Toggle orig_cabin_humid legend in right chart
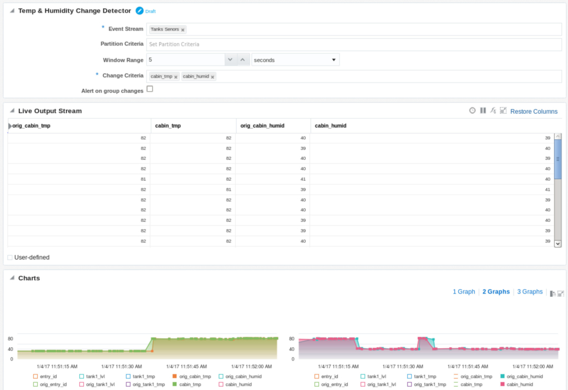Image resolution: width=568 pixels, height=390 pixels. [521, 376]
